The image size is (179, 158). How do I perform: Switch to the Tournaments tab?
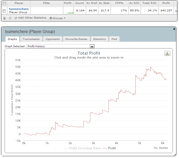pos(31,39)
